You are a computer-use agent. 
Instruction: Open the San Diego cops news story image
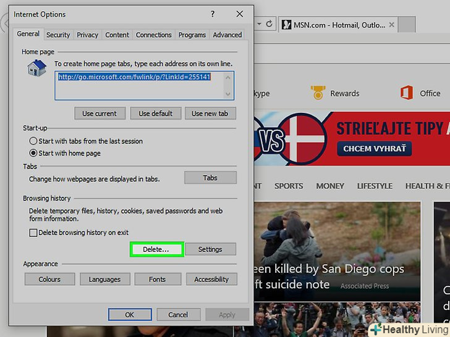pyautogui.click(x=337, y=251)
